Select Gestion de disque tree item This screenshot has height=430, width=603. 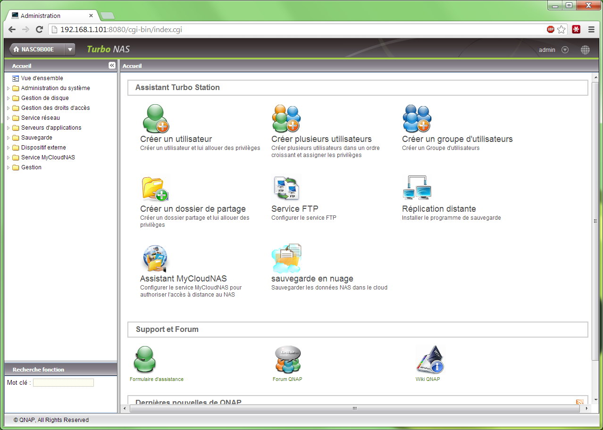[x=45, y=98]
